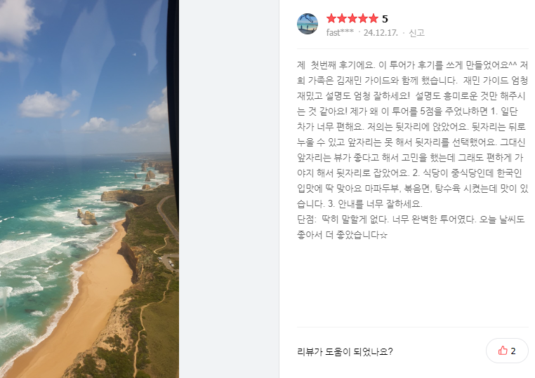Click the 단점 line in the review

(411, 220)
